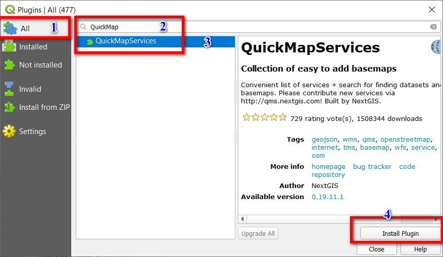Screen dimensions: 443x257
Task: Click the QGIS logo in title bar
Action: click(10, 10)
